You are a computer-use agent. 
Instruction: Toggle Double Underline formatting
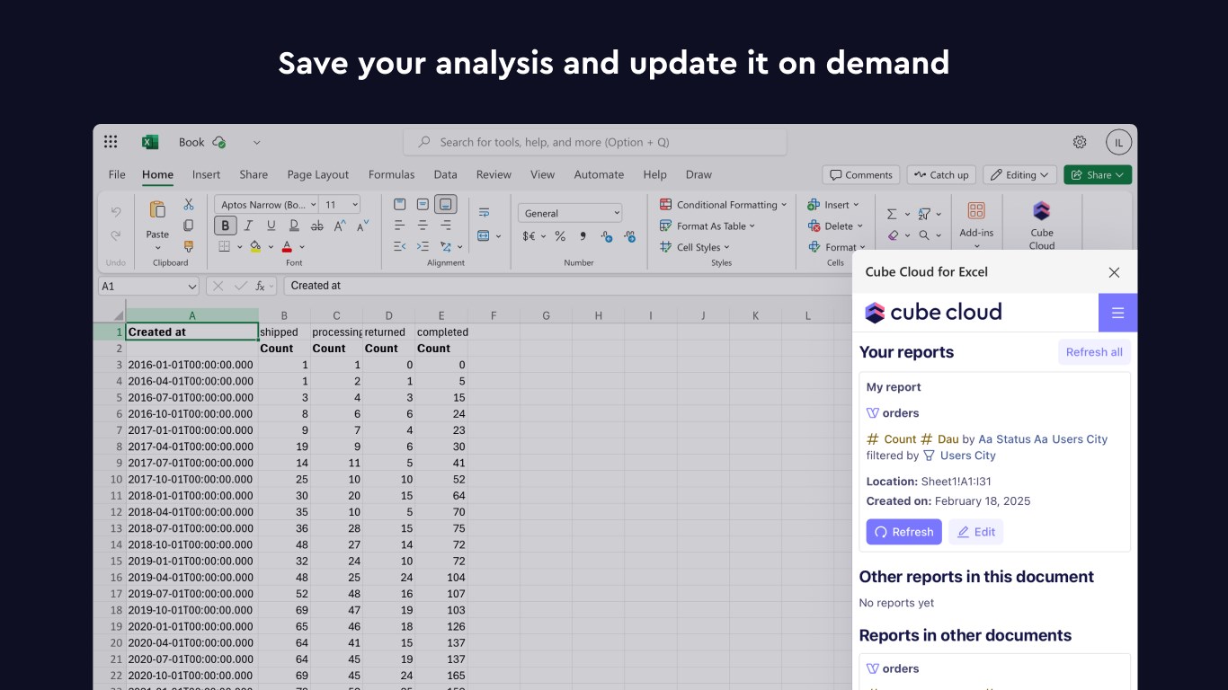(293, 226)
